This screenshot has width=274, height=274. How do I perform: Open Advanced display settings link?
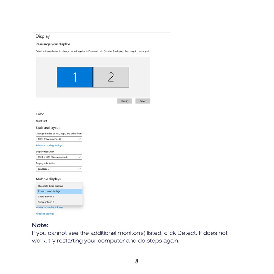pyautogui.click(x=49, y=207)
